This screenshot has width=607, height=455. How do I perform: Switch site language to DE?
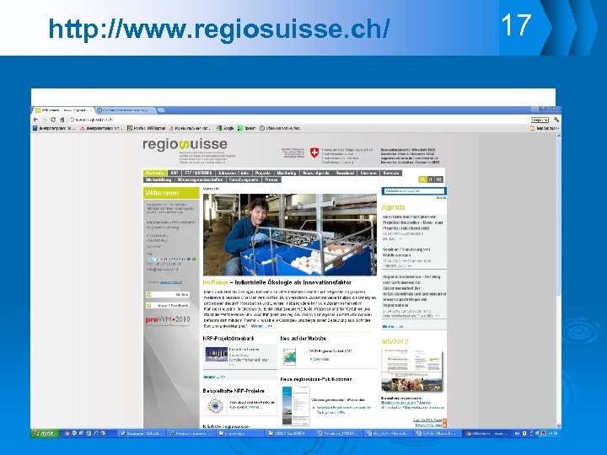422,179
